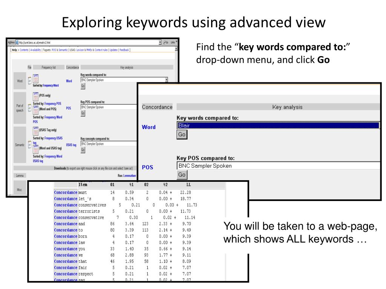Click Frequency sort link in Word row

click(47, 85)
